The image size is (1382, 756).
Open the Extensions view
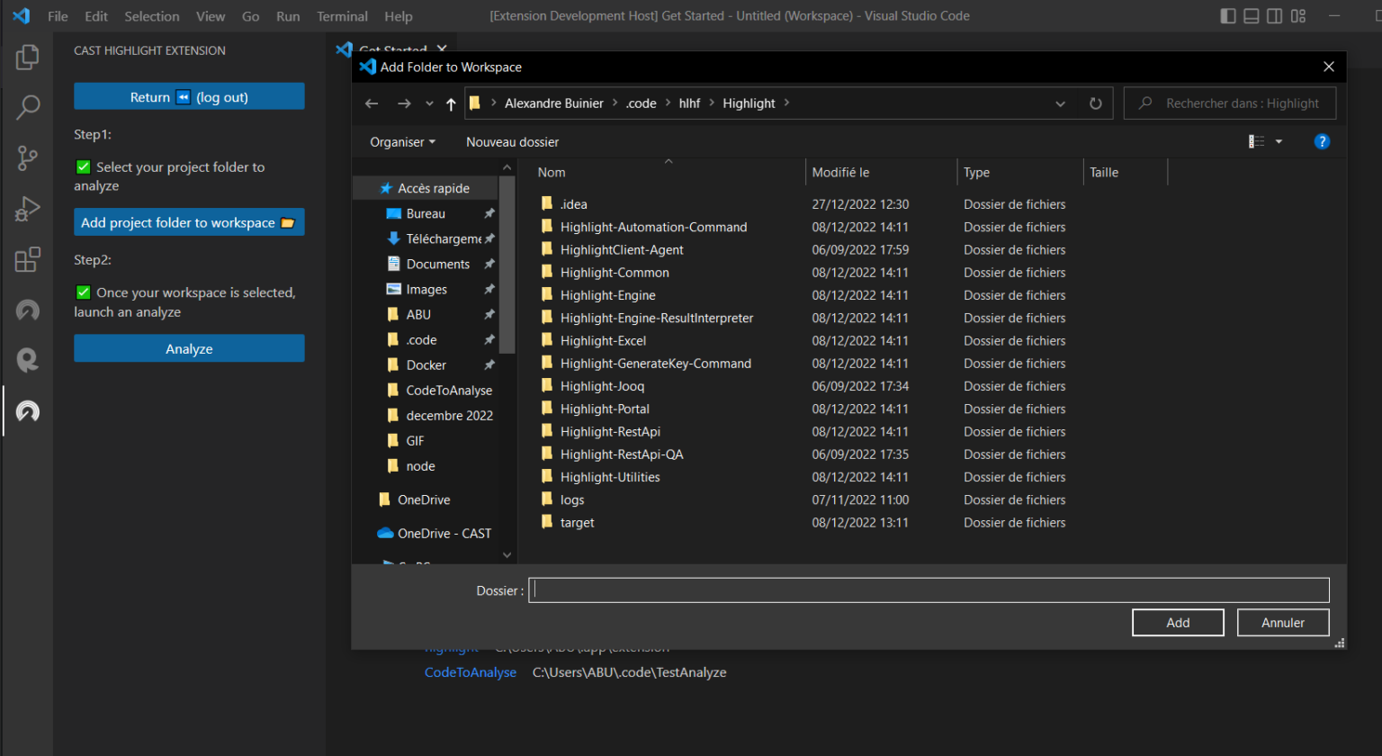[27, 259]
